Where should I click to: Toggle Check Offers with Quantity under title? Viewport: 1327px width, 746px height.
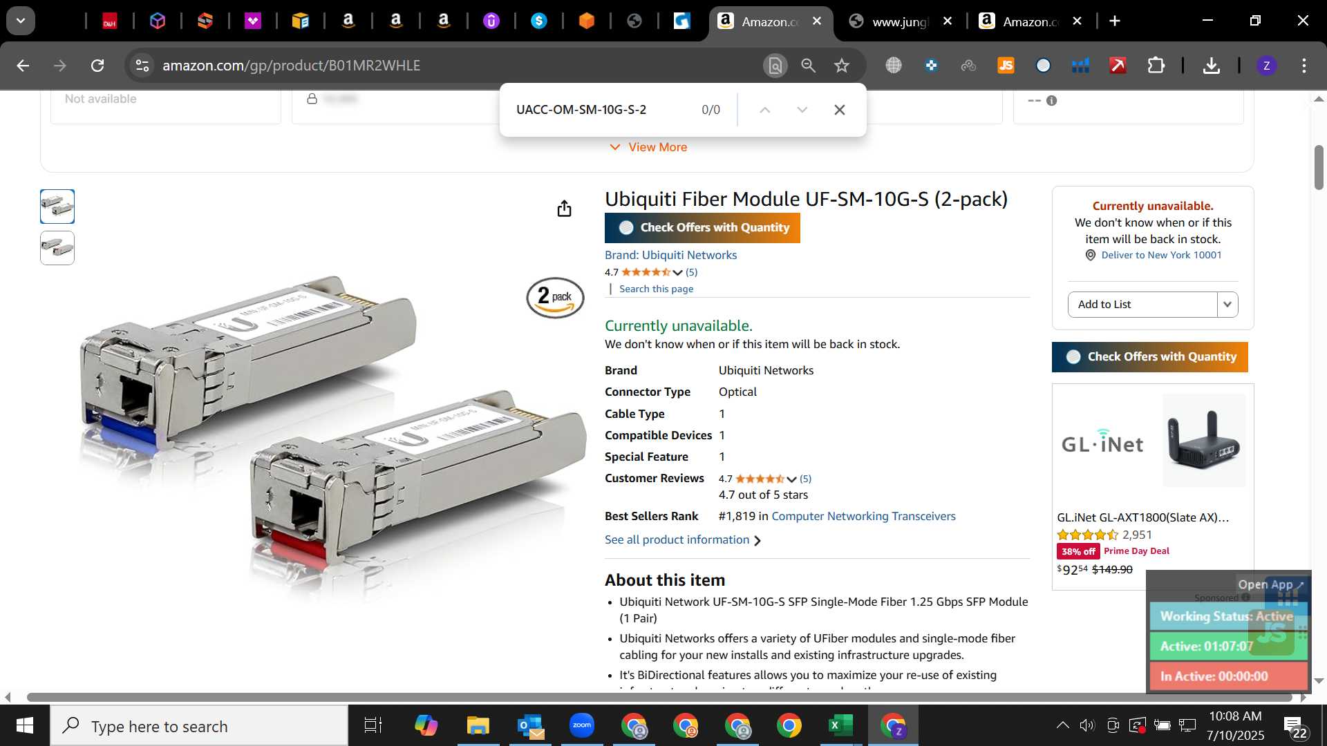click(702, 228)
